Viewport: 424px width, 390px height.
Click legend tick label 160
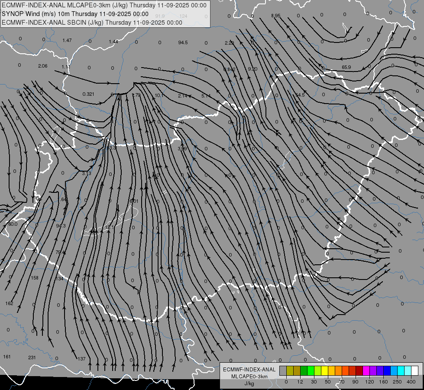click(383, 382)
